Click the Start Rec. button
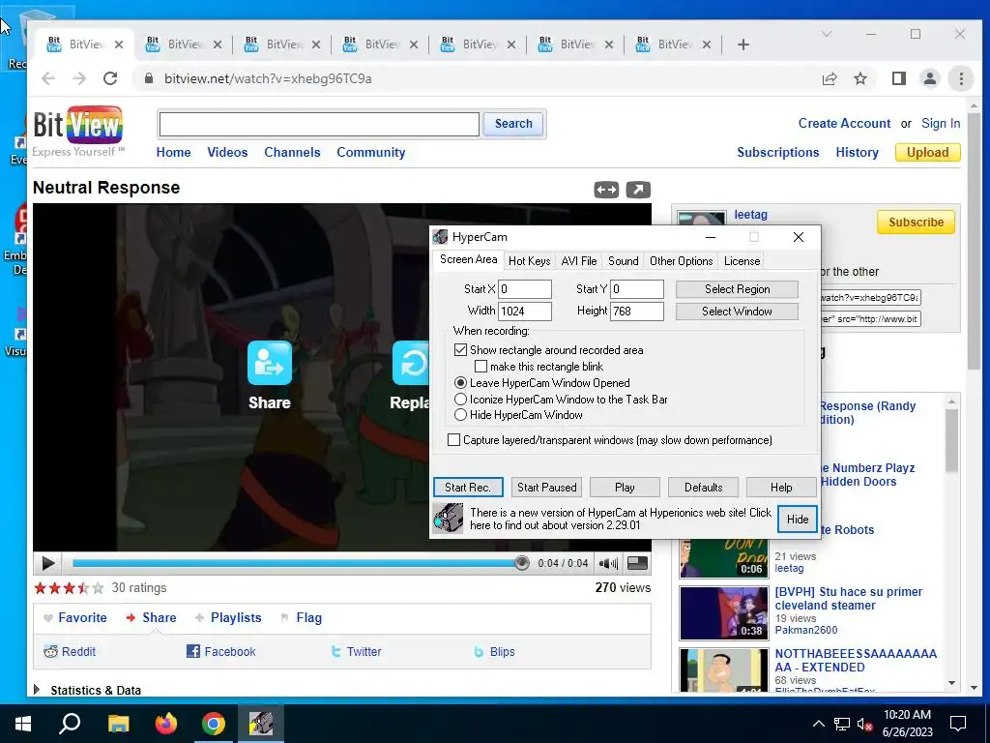This screenshot has height=743, width=990. tap(468, 488)
